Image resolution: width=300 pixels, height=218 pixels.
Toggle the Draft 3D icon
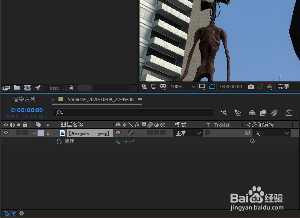tap(237, 113)
